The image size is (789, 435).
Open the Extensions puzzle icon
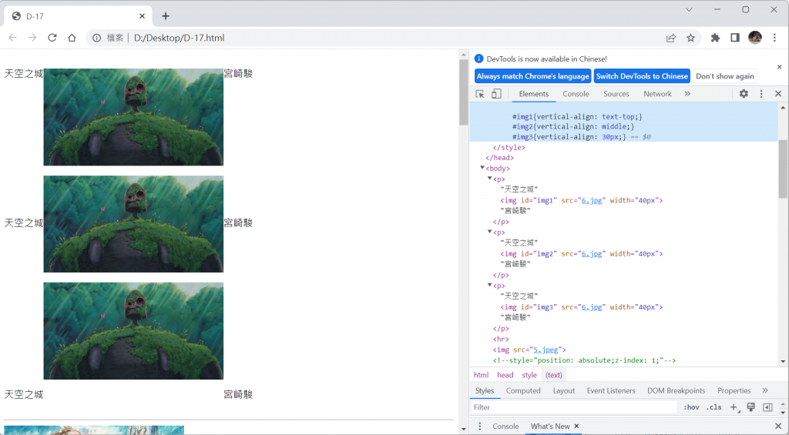(715, 38)
